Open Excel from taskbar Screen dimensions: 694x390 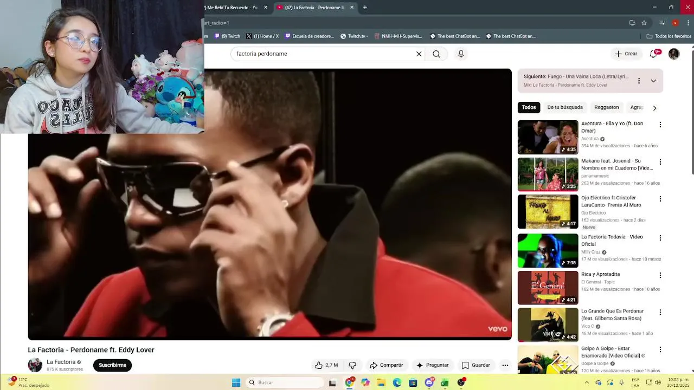coord(445,382)
